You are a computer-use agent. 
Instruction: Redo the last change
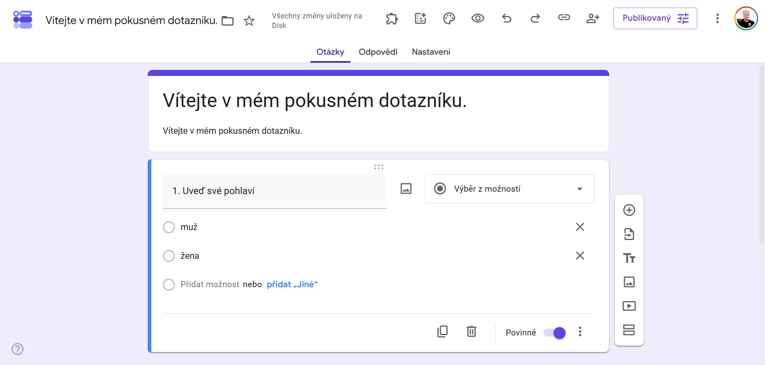(535, 18)
